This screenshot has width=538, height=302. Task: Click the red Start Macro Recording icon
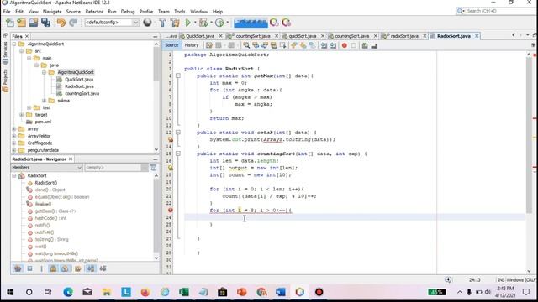[345, 45]
